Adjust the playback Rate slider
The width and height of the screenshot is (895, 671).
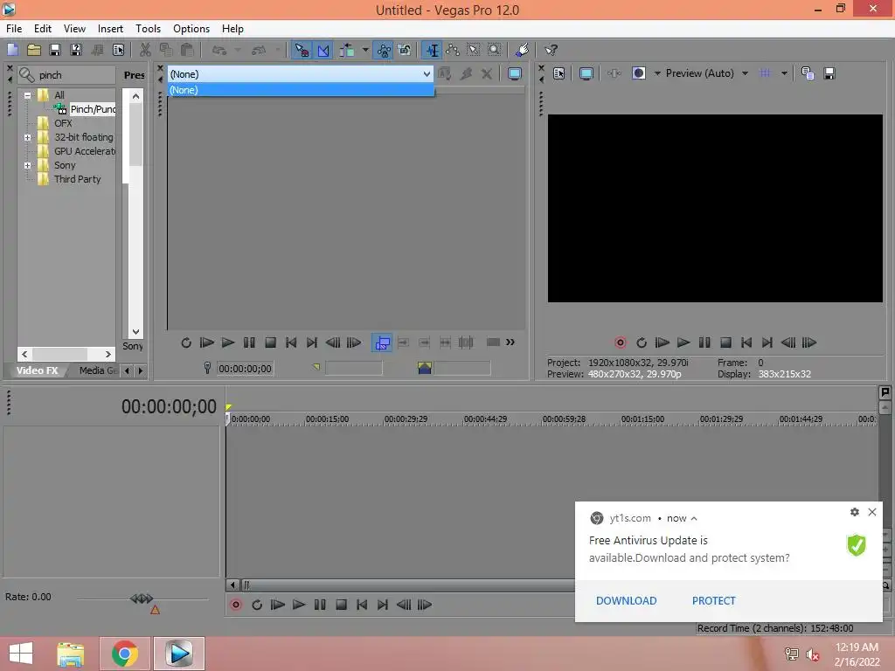click(142, 598)
